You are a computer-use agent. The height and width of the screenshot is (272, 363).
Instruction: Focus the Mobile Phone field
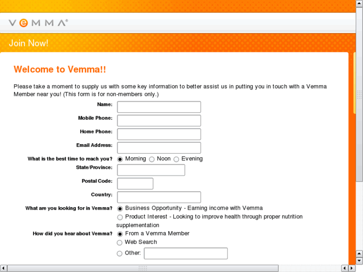(159, 121)
